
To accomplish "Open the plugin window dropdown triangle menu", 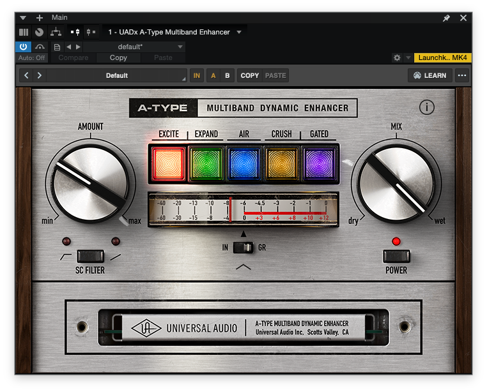I will [22, 18].
